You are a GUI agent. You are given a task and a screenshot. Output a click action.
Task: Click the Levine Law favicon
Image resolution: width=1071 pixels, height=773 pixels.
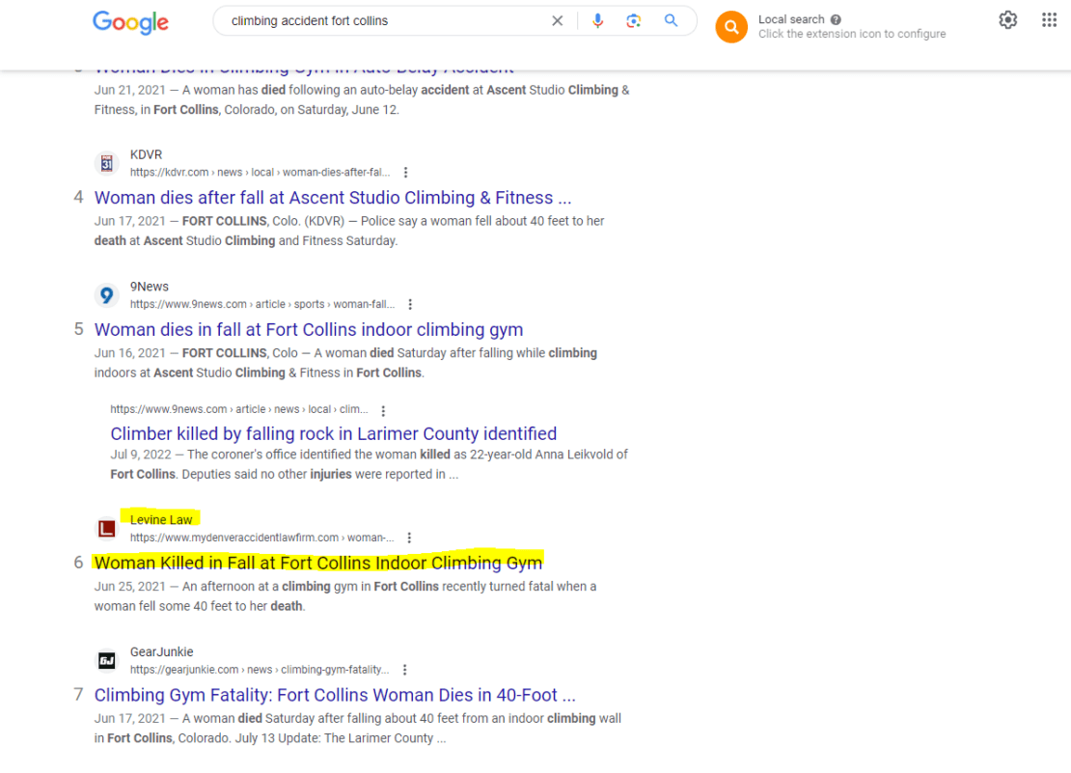[x=106, y=528]
